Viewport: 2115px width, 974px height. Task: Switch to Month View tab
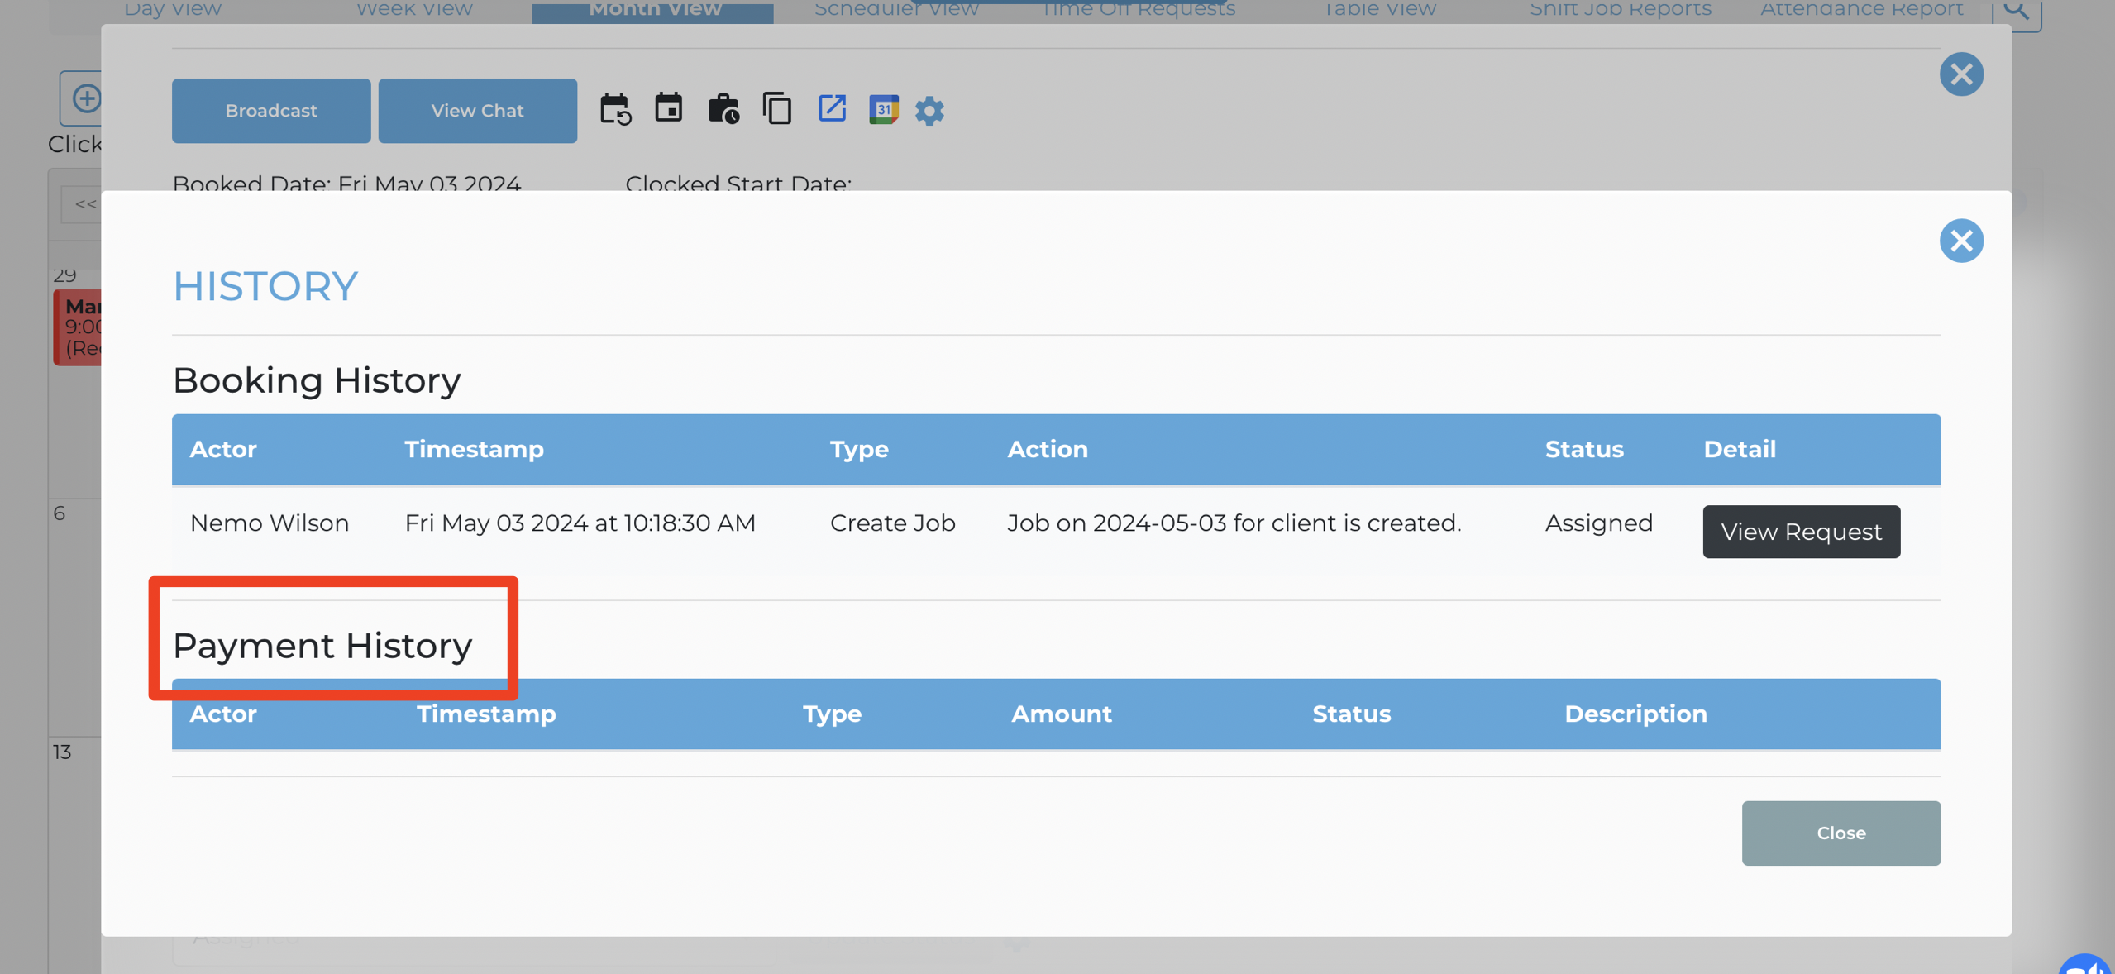pyautogui.click(x=652, y=11)
